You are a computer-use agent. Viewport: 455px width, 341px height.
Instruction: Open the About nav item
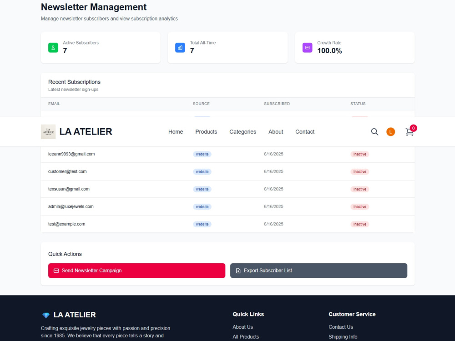(x=276, y=132)
